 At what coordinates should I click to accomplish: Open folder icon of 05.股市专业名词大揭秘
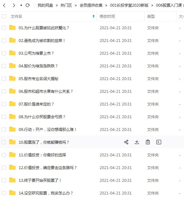[12, 79]
